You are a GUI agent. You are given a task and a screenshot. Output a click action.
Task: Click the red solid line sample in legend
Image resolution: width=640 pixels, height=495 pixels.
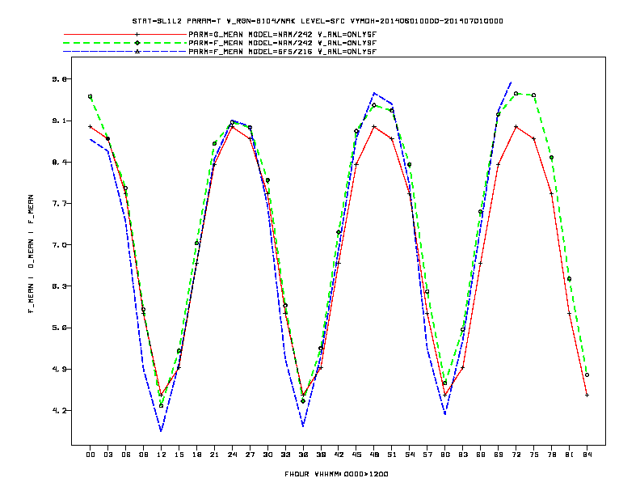tap(125, 35)
